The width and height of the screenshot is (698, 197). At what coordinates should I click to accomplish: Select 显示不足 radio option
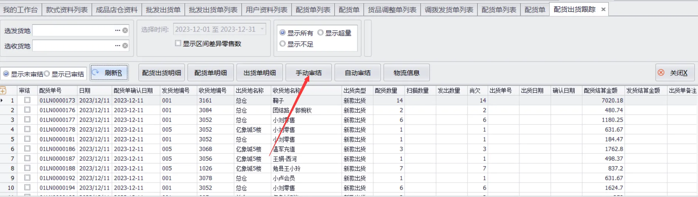click(x=283, y=44)
